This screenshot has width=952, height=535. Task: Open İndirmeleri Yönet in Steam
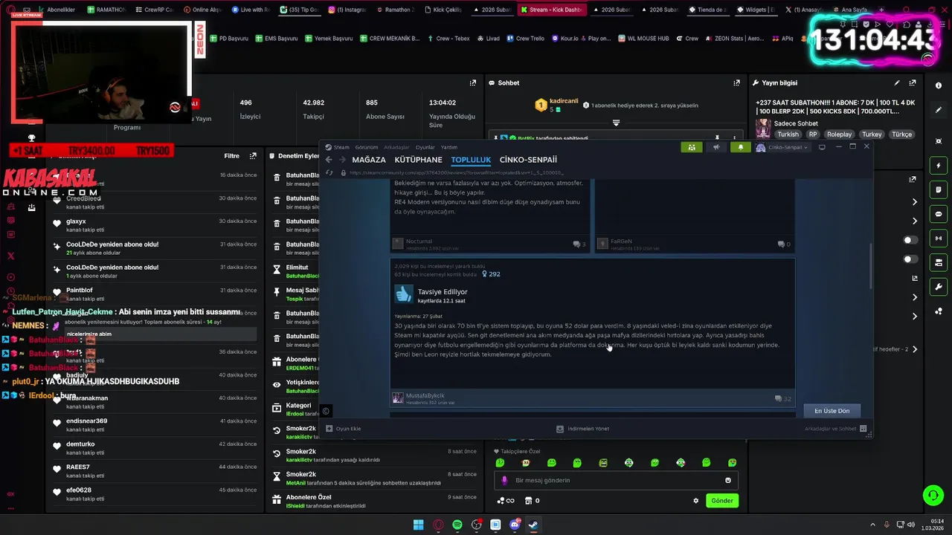click(583, 429)
